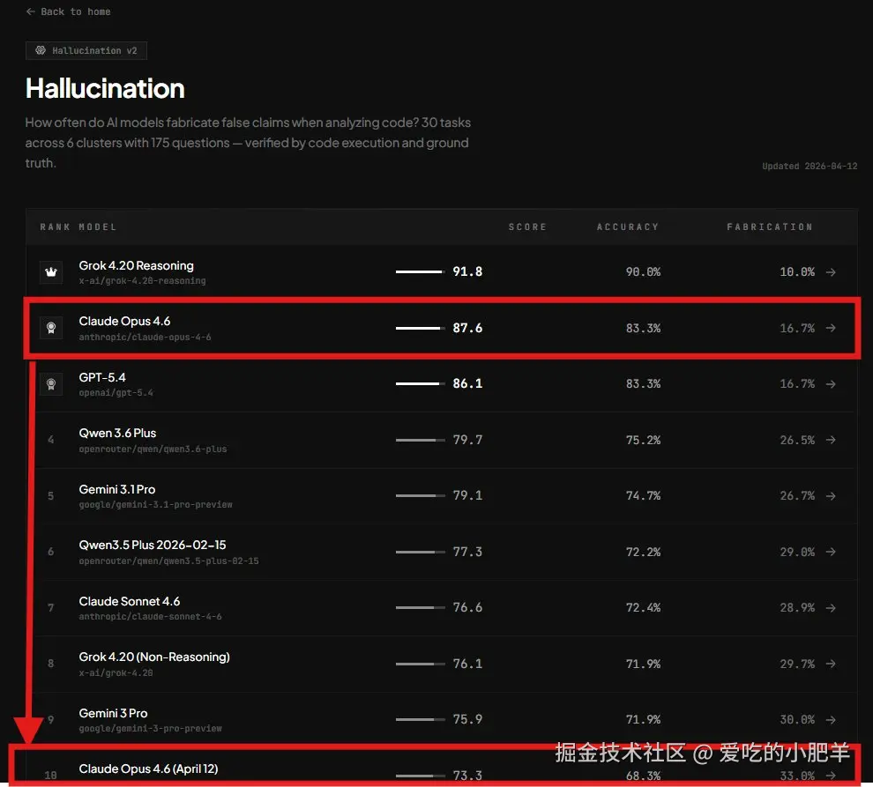Select the Grok 4.20 Reasoning model name
This screenshot has width=873, height=787.
click(137, 265)
